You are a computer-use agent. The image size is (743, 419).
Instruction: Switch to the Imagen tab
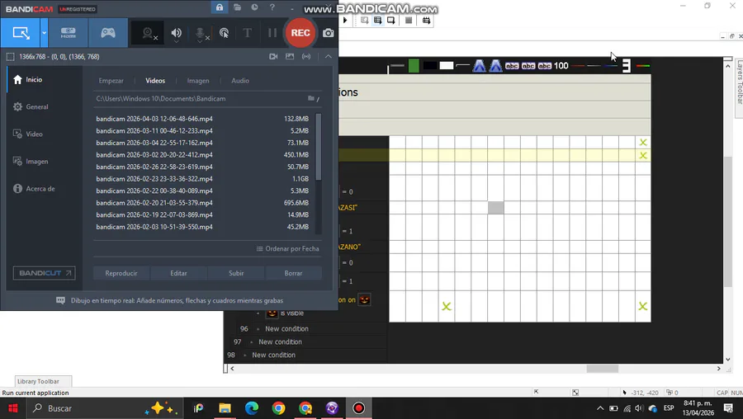198,81
